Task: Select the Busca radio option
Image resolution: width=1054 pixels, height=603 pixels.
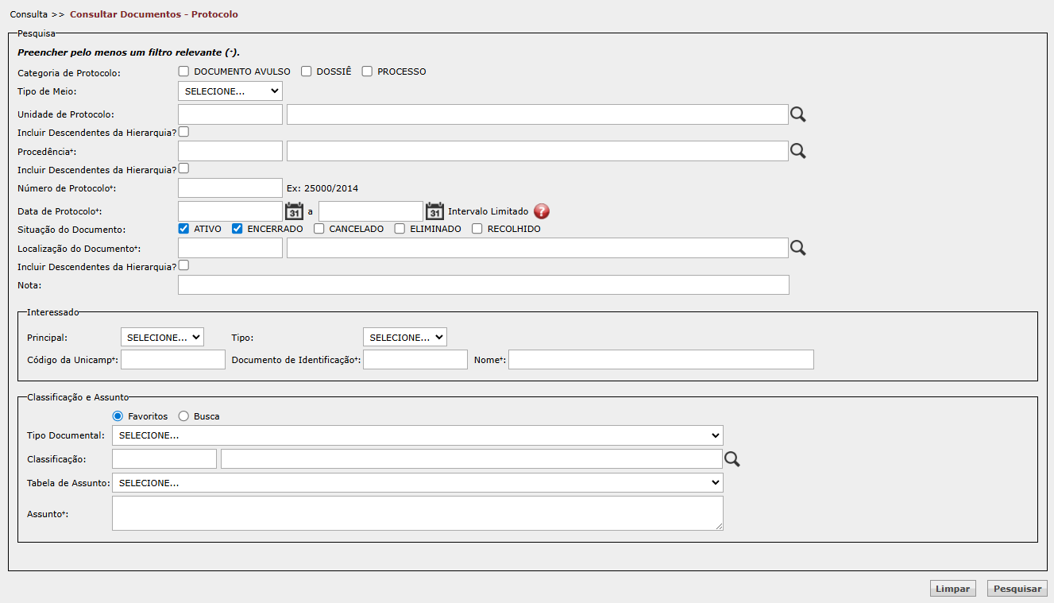Action: 183,416
